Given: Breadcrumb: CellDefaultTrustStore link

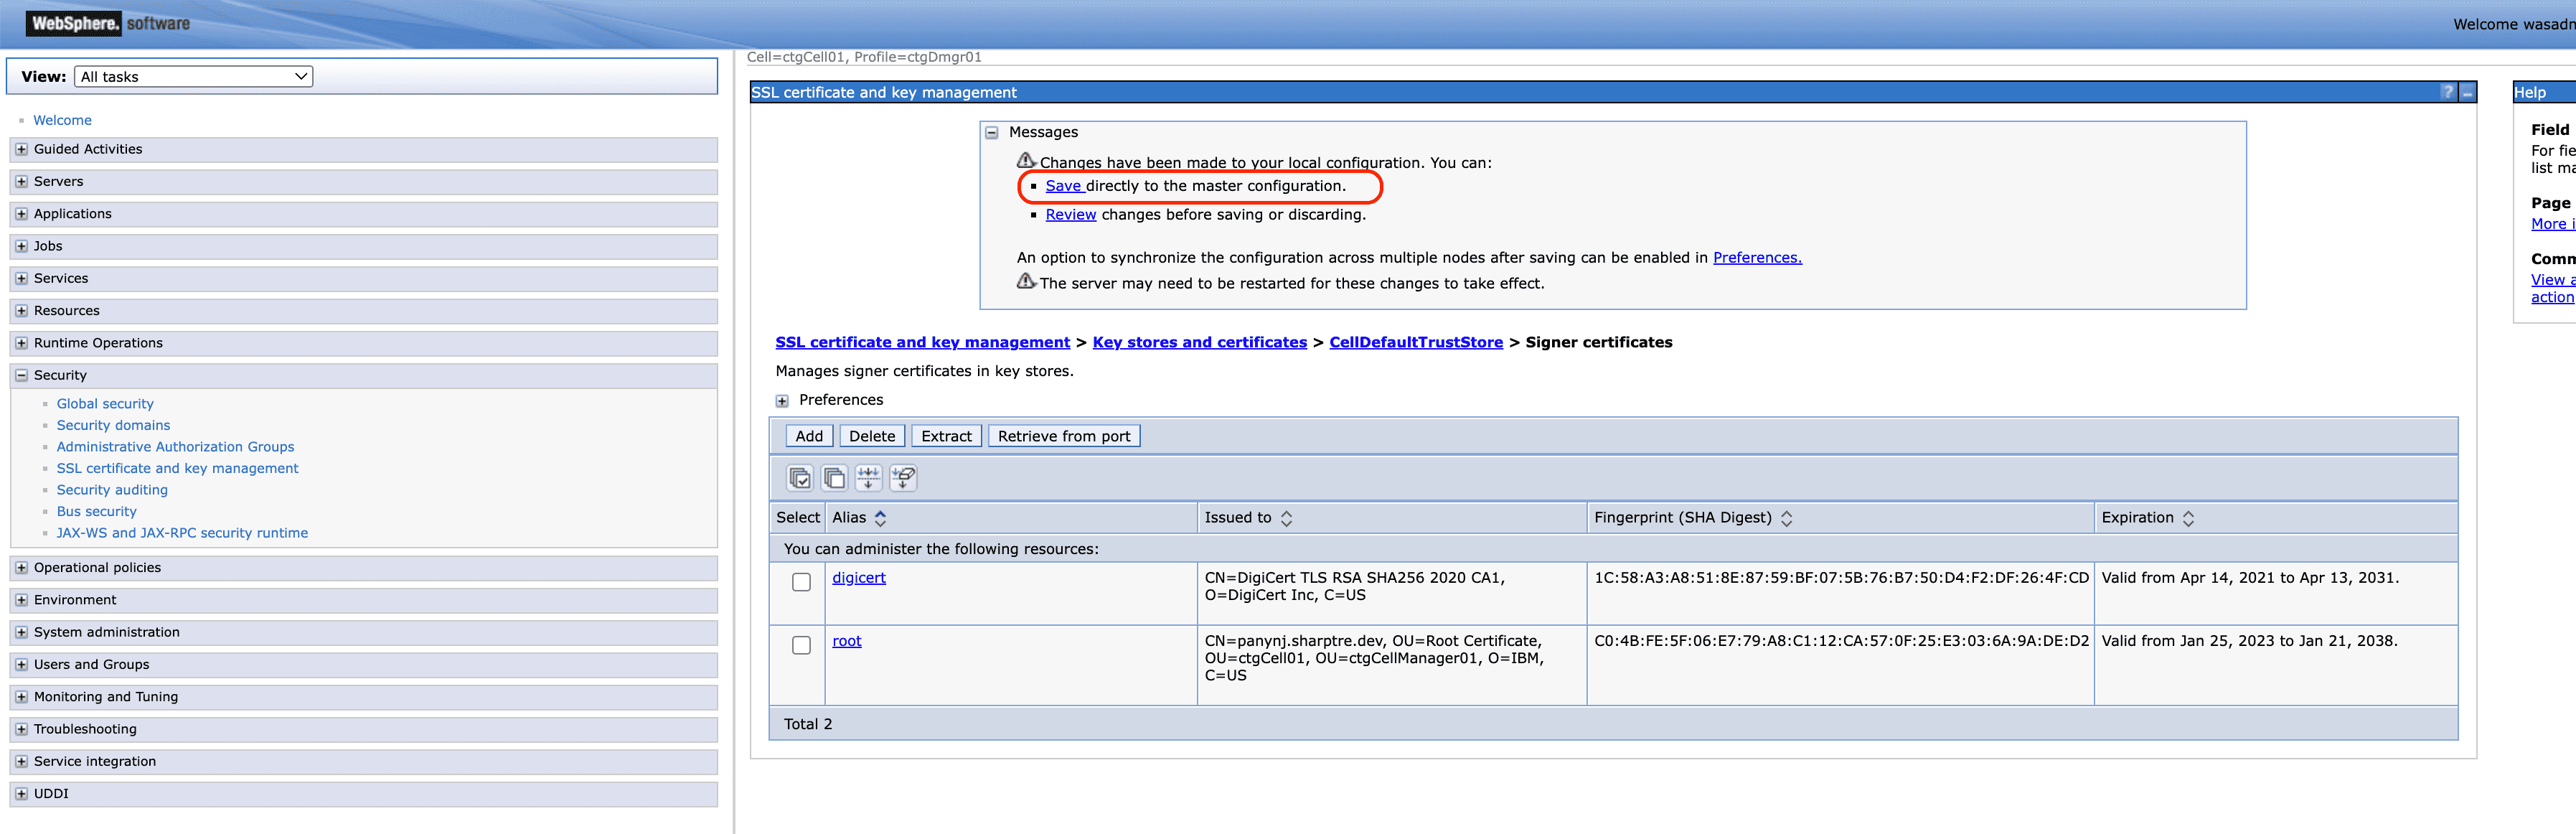Looking at the screenshot, I should tap(1416, 342).
